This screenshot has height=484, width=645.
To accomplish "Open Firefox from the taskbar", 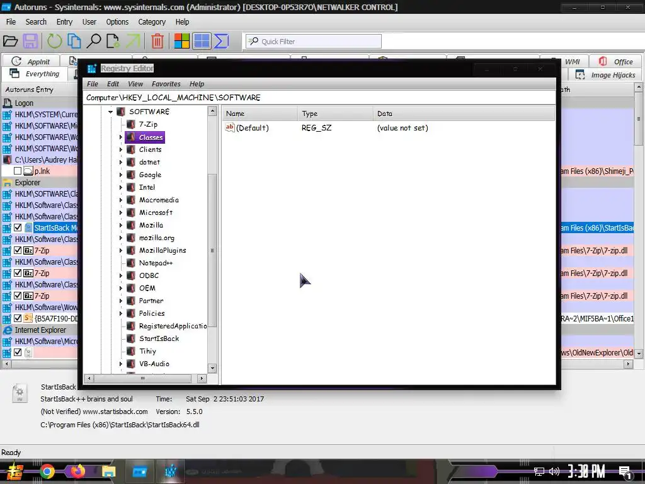I will 77,471.
